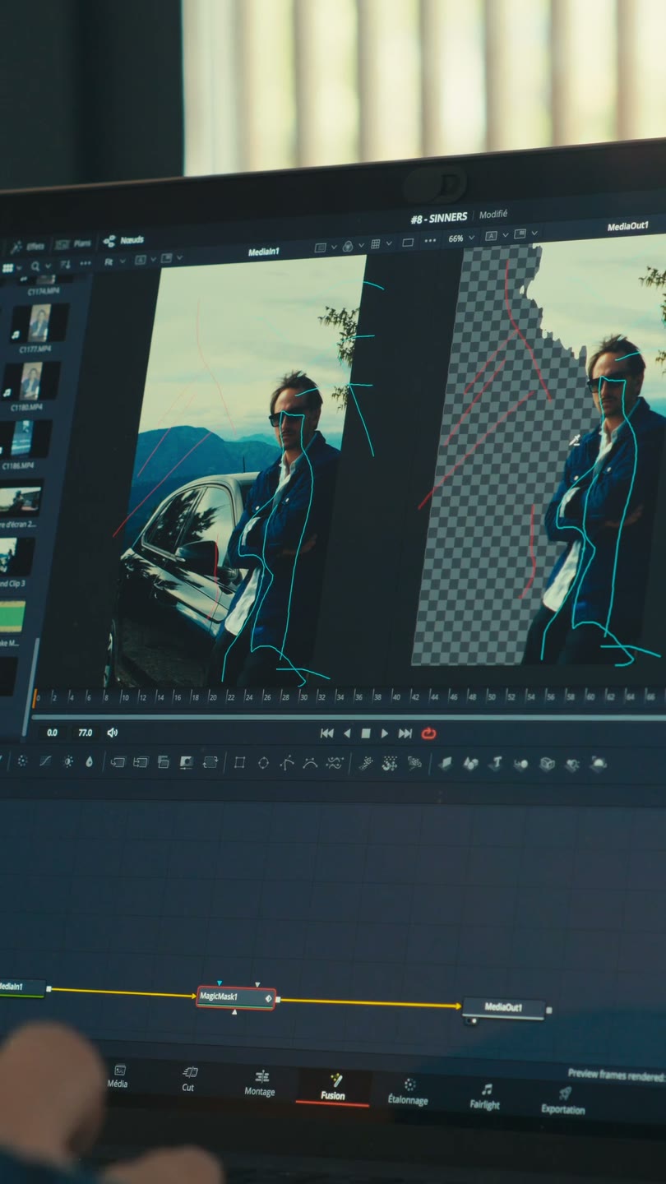The image size is (666, 1184).
Task: Play the composition forward
Action: click(384, 733)
